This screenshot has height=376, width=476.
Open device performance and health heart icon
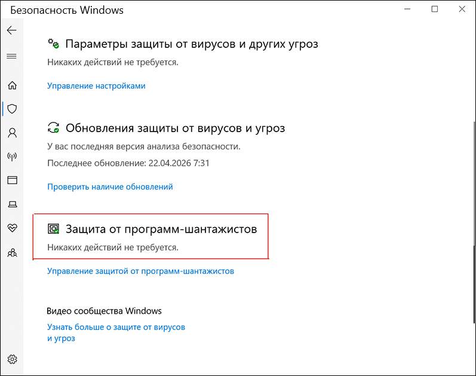(12, 228)
